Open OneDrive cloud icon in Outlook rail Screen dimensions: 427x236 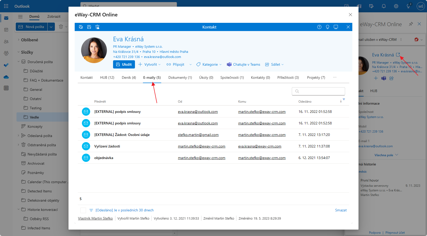coord(6,77)
